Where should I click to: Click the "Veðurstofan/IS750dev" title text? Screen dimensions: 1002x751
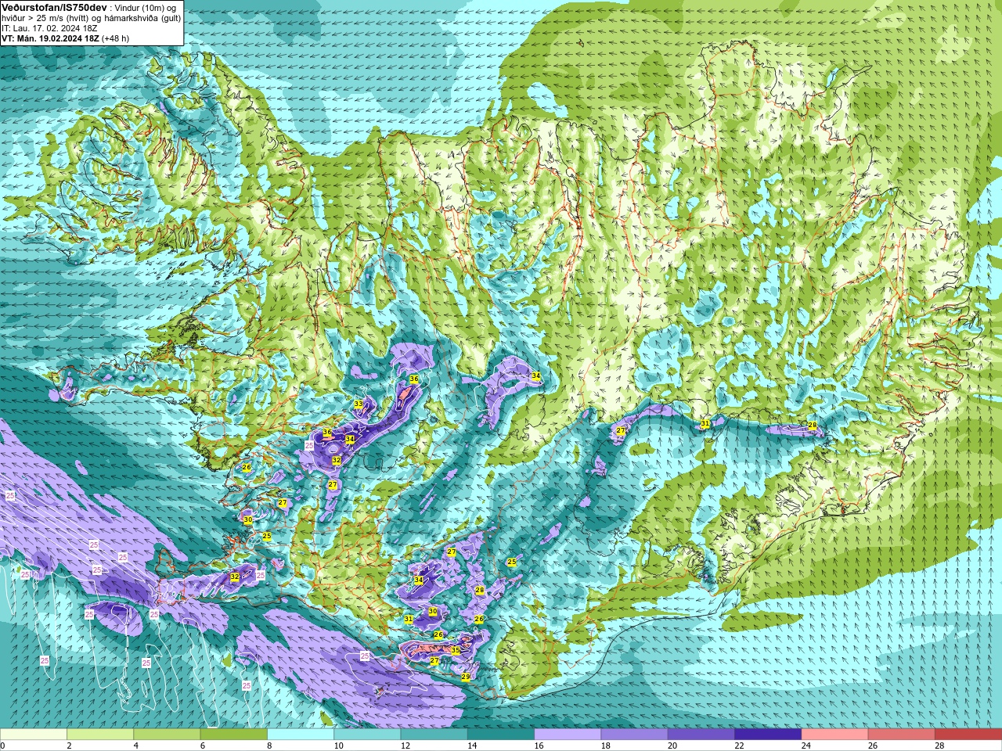pos(54,7)
